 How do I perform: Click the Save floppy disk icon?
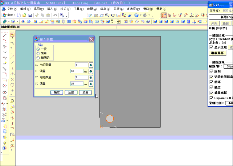point(30,15)
